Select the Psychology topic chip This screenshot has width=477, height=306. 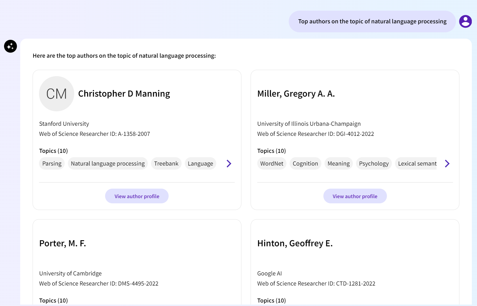point(374,164)
